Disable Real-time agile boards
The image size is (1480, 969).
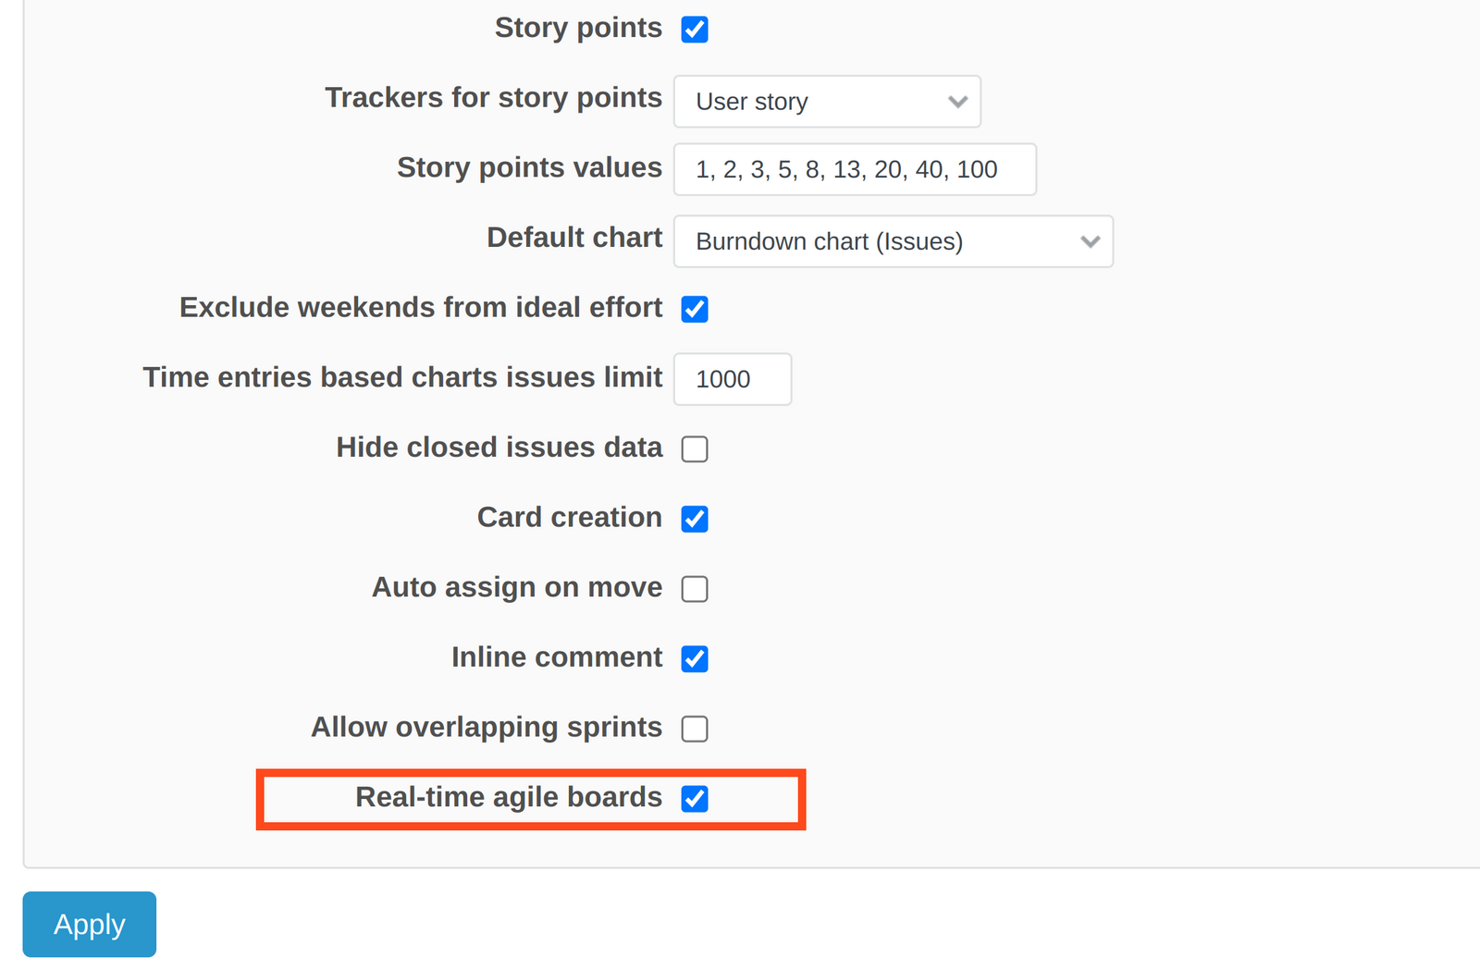[x=695, y=799]
